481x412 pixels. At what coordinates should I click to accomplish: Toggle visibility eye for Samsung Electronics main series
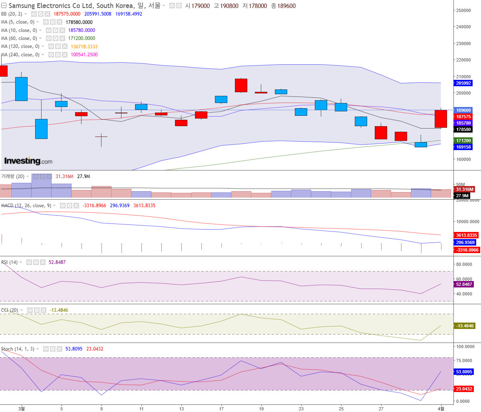(172, 6)
